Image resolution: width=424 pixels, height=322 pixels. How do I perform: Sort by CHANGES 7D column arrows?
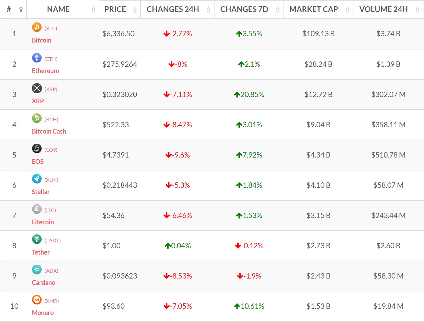click(278, 10)
